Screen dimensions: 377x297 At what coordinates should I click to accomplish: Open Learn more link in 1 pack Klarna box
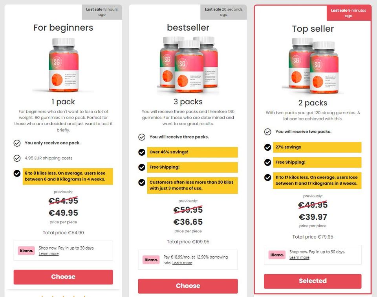49,254
